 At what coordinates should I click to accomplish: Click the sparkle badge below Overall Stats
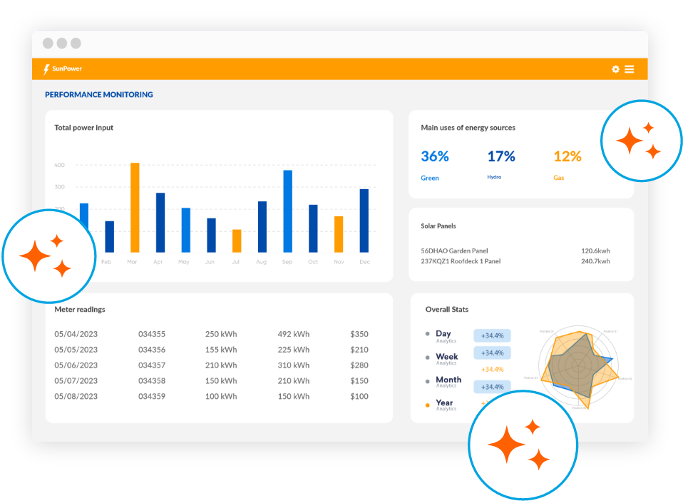(x=523, y=445)
